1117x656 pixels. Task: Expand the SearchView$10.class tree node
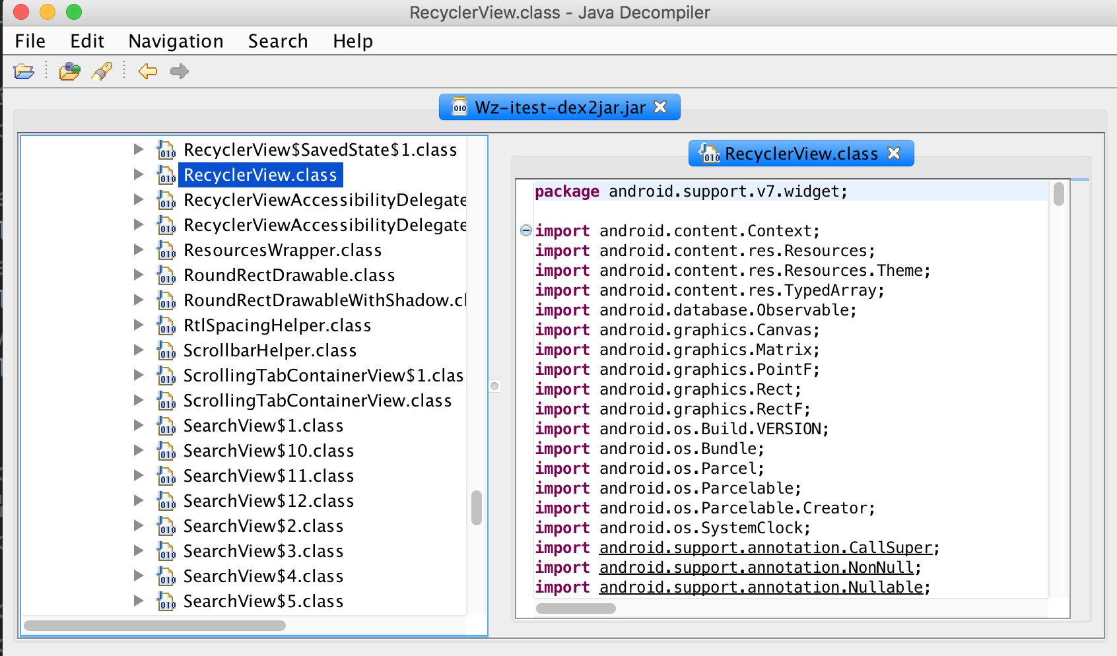pyautogui.click(x=139, y=450)
